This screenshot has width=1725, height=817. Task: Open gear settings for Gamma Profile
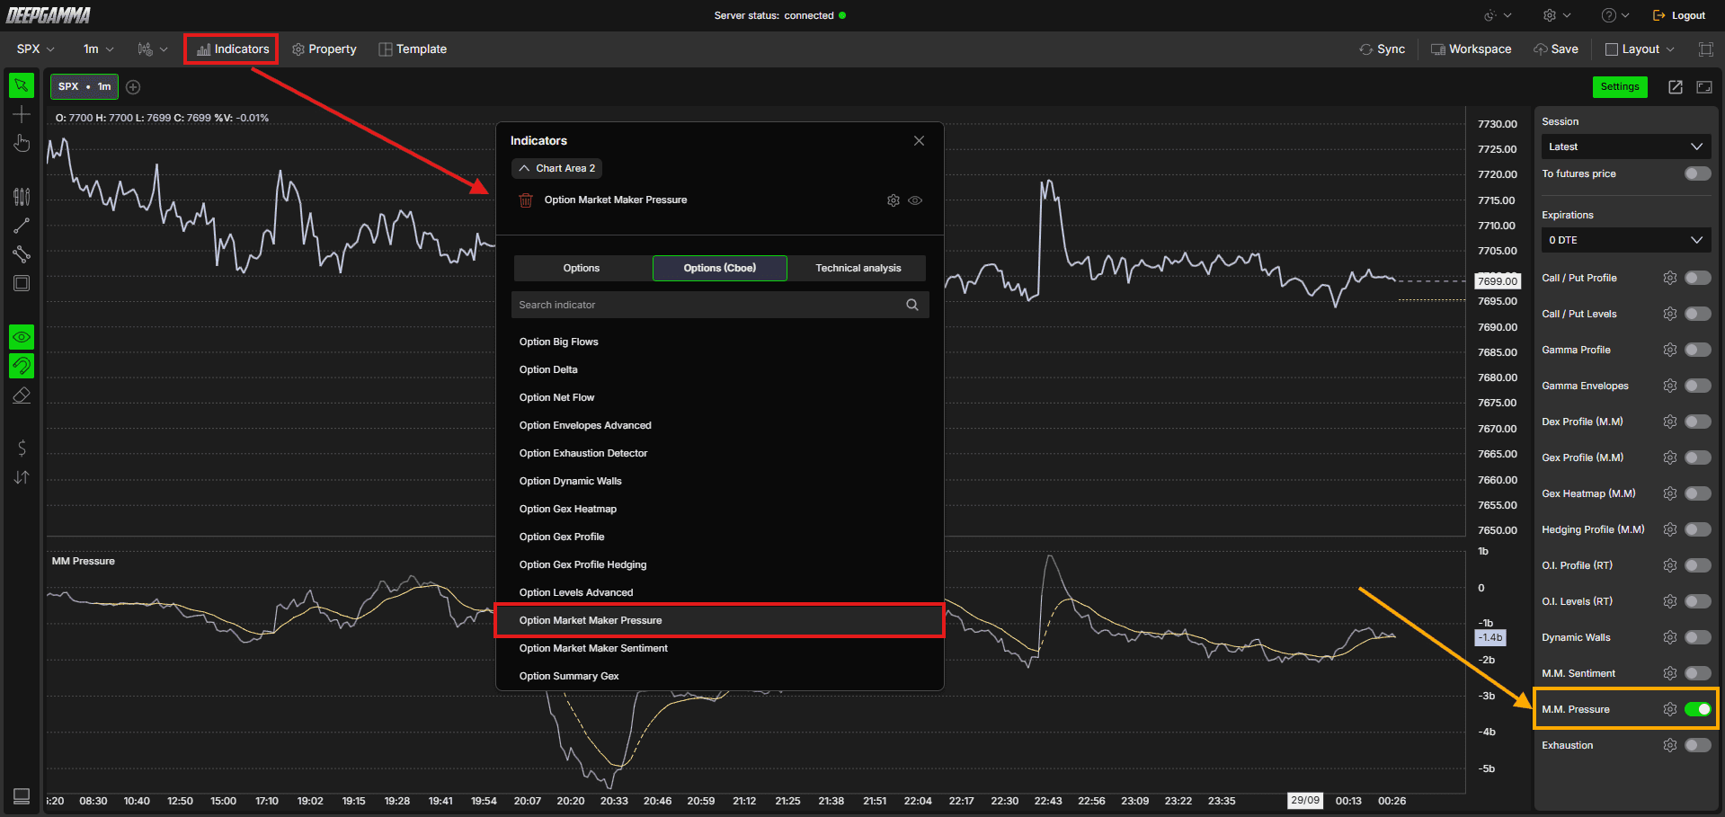click(x=1670, y=350)
